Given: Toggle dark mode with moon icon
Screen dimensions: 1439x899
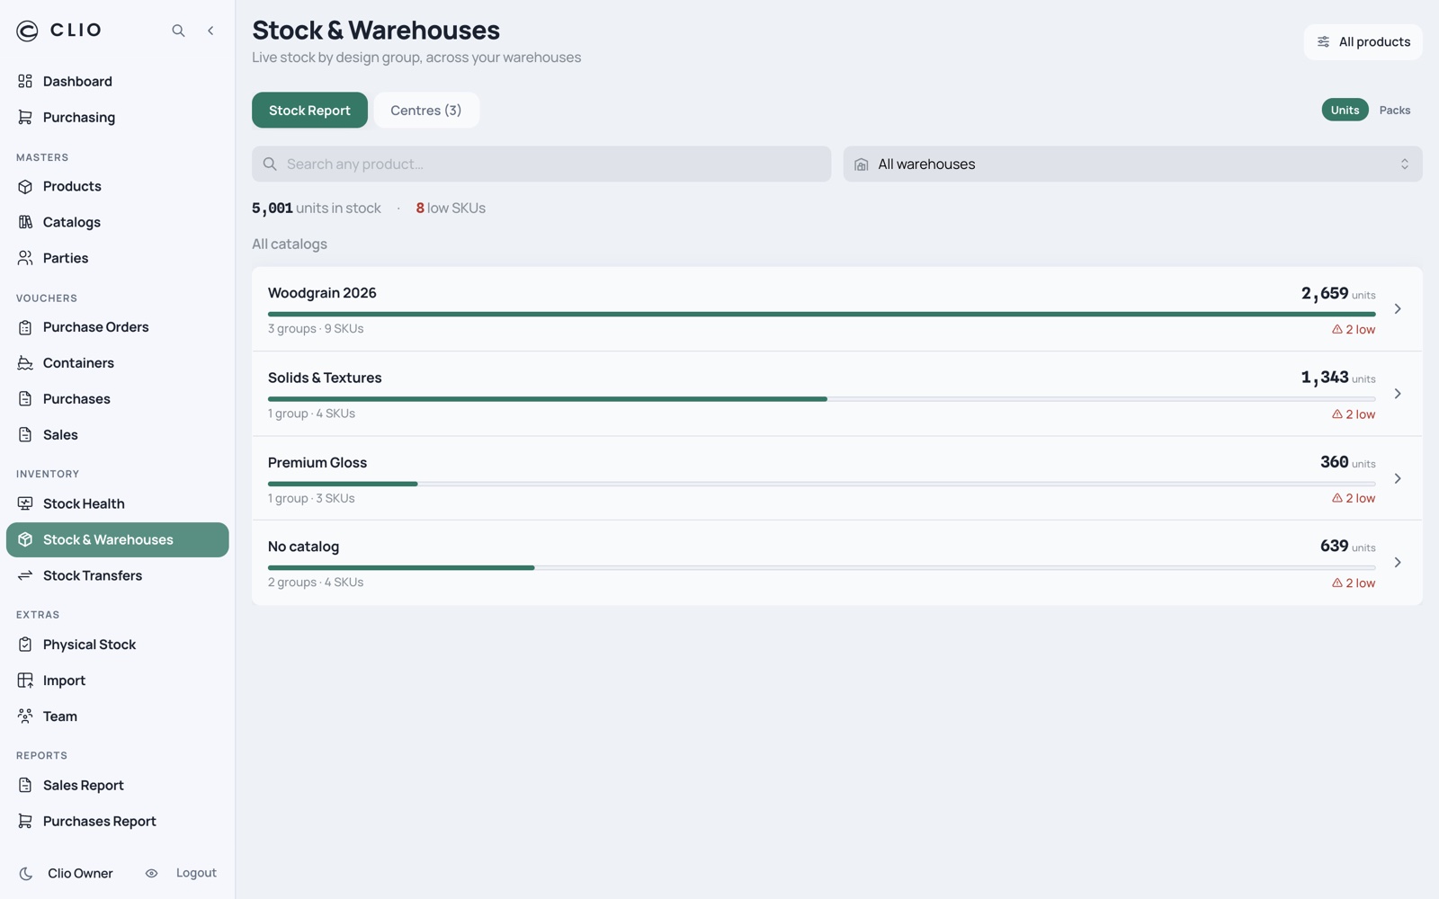Looking at the screenshot, I should (26, 873).
